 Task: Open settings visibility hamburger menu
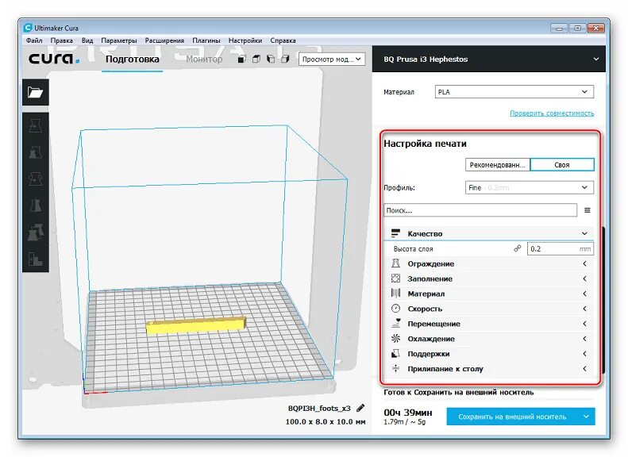click(588, 210)
